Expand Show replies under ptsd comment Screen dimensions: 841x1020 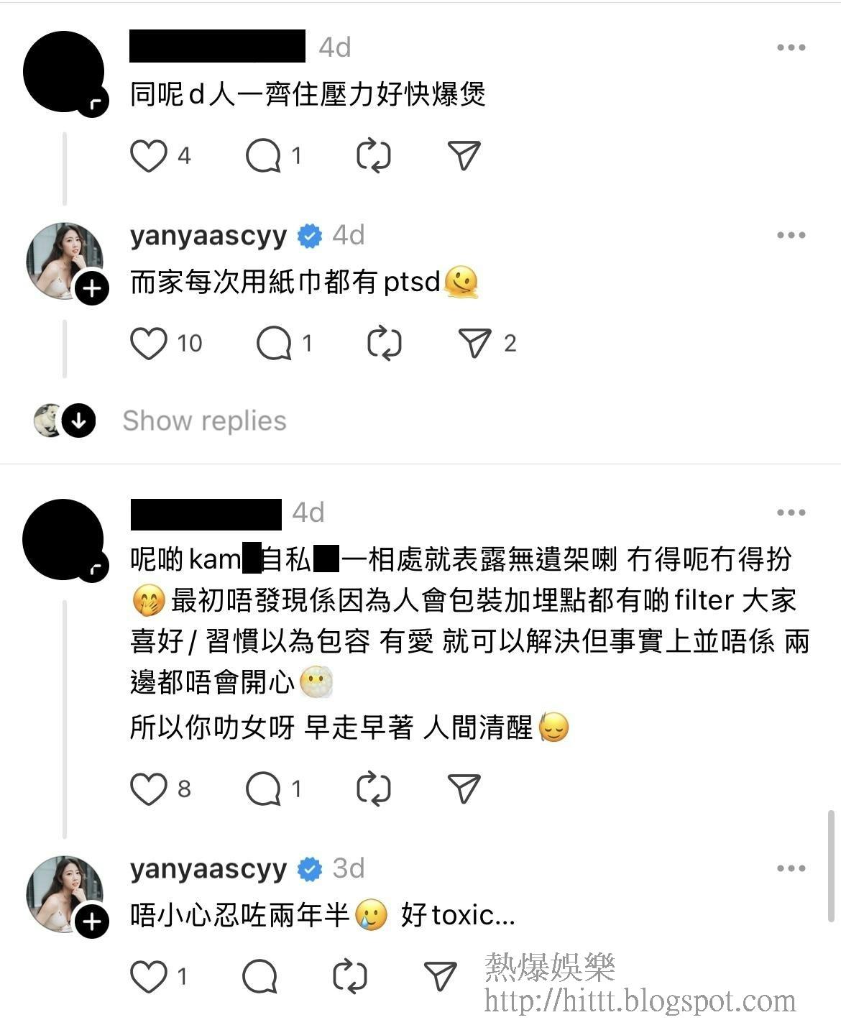point(204,421)
